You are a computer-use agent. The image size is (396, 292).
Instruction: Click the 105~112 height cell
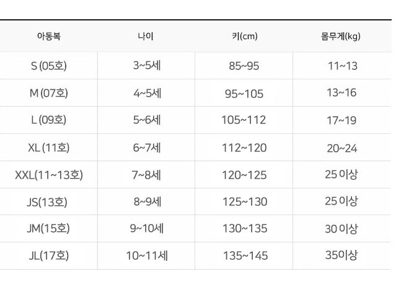point(244,120)
